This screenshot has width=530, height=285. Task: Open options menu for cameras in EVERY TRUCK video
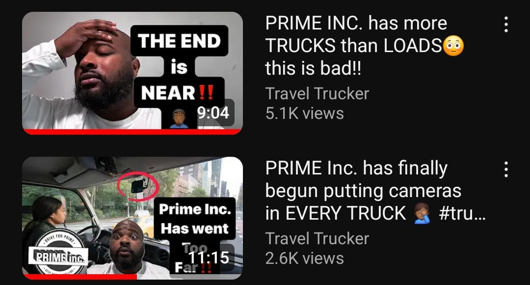click(505, 169)
